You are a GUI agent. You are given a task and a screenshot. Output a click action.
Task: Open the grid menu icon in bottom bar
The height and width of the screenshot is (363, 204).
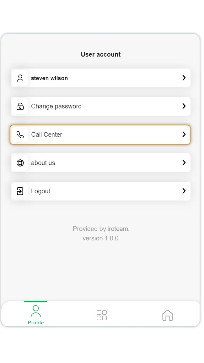pos(102,315)
